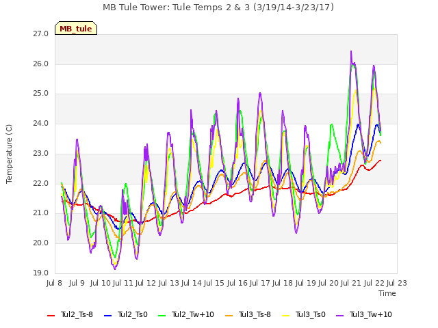Click the Tul3_Tw+10 legend label

pyautogui.click(x=371, y=314)
